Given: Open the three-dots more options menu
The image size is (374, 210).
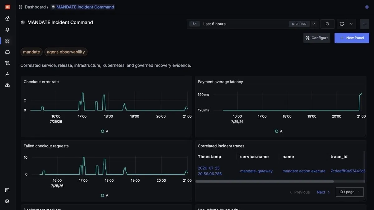Looking at the screenshot, I should [365, 24].
